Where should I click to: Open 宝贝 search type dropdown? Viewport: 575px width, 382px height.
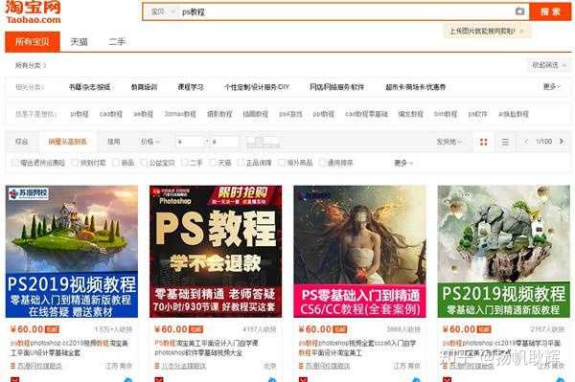163,11
